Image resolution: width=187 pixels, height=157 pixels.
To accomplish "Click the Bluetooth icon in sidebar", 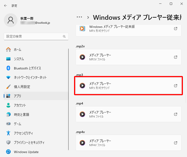I will pos(8,68).
